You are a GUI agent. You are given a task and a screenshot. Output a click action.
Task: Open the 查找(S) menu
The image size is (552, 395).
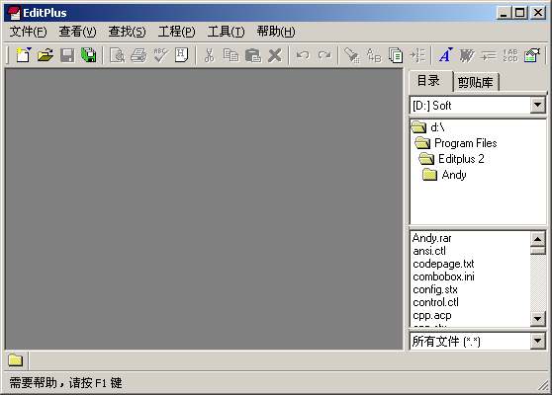(127, 32)
